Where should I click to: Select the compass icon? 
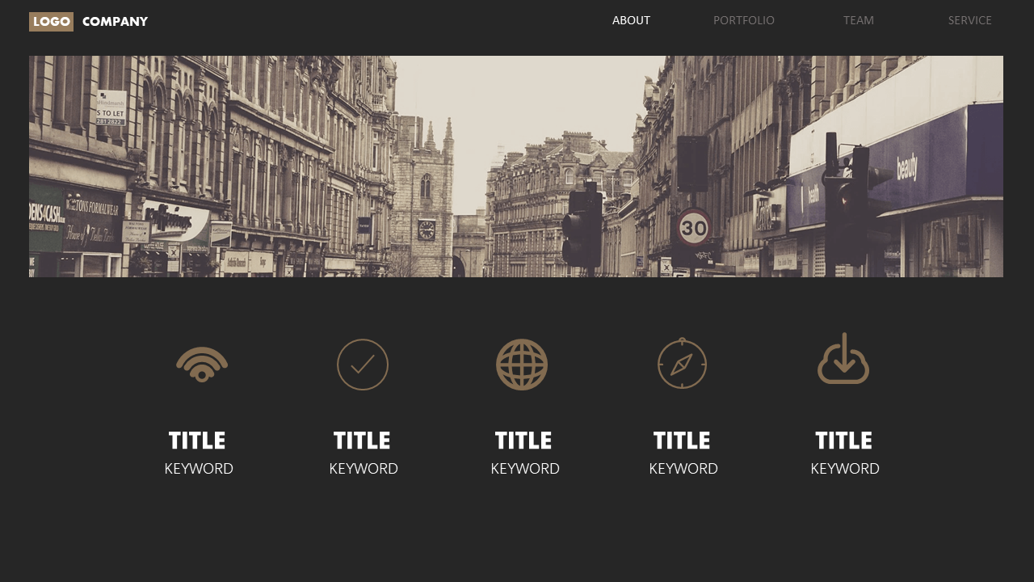coord(682,364)
